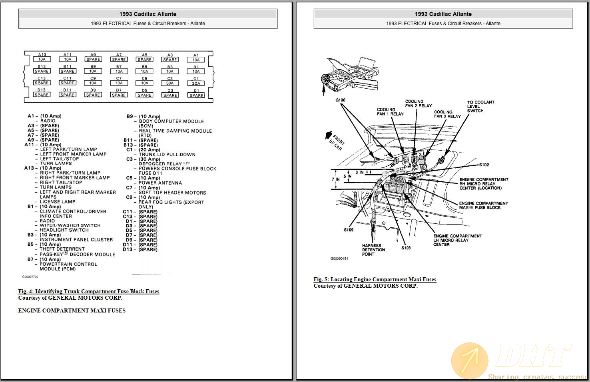Click the 'COOLING FAN 3 RELAY' label
Screen dimensions: 590x382
click(x=447, y=114)
